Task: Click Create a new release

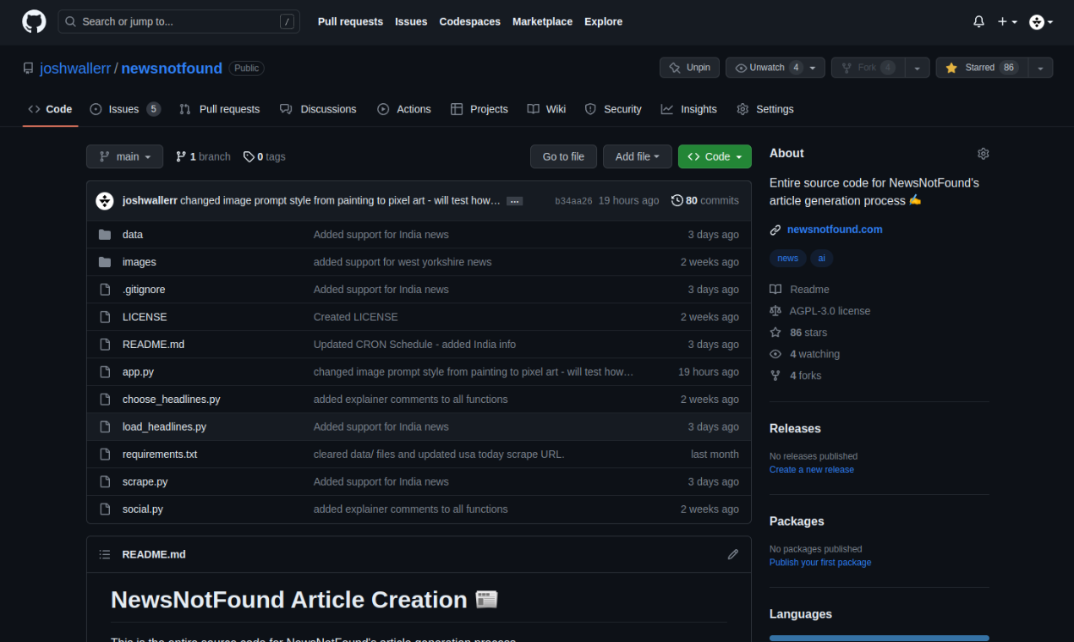Action: click(812, 470)
